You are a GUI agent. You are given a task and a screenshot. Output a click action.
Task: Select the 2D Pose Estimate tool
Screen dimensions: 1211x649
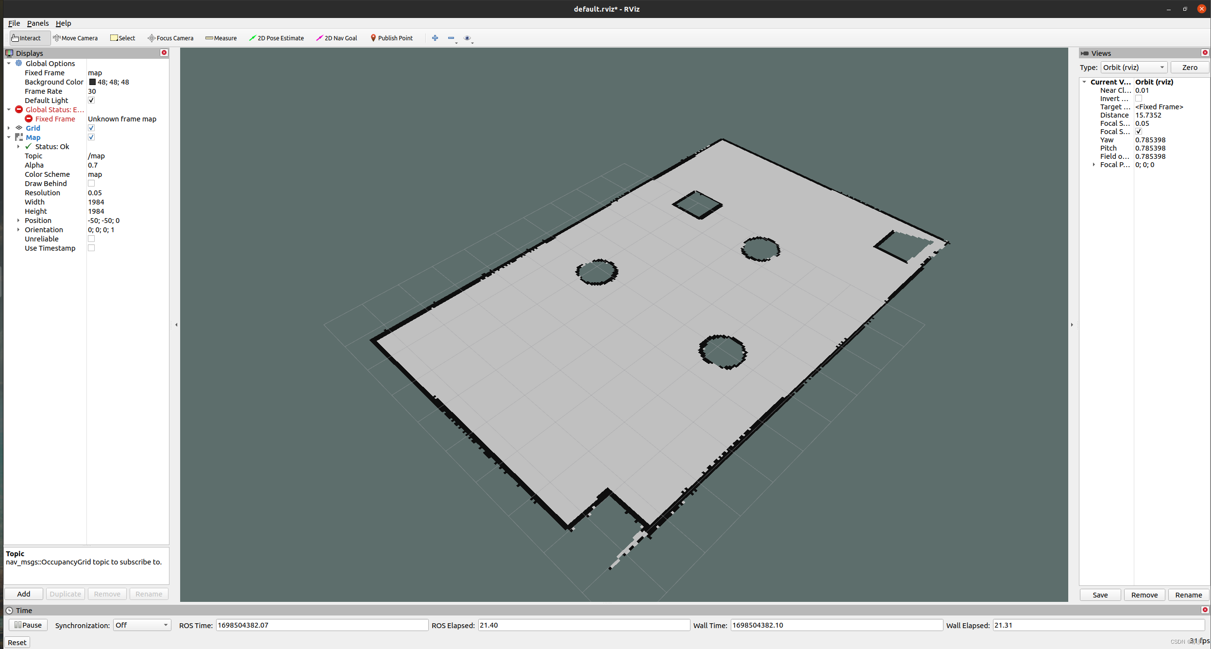point(276,38)
